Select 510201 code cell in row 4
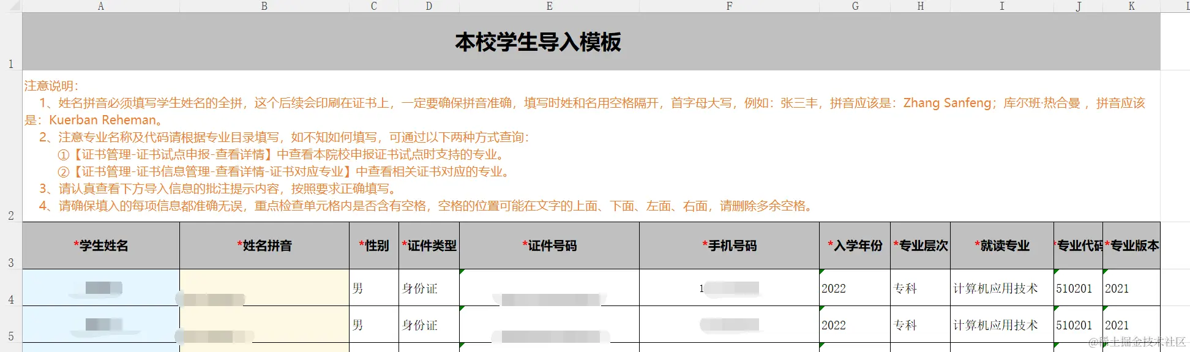The height and width of the screenshot is (352, 1190). pos(1078,288)
